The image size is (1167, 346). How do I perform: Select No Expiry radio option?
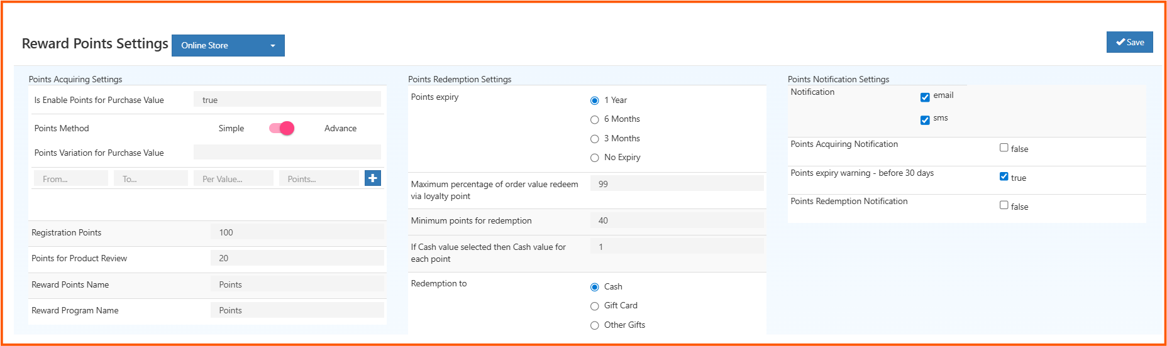(x=595, y=158)
